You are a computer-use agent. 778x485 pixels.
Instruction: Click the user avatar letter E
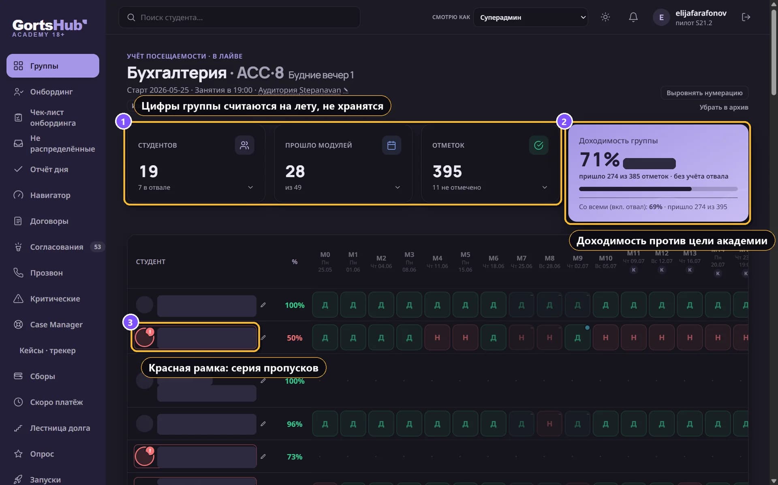pos(661,17)
